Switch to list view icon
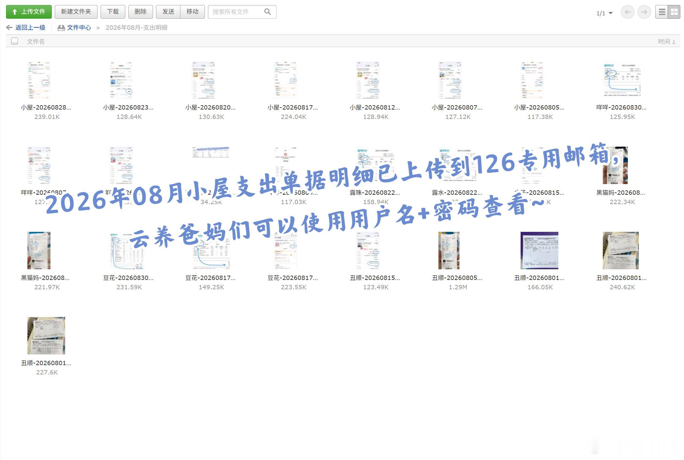684x460 pixels. coord(662,12)
